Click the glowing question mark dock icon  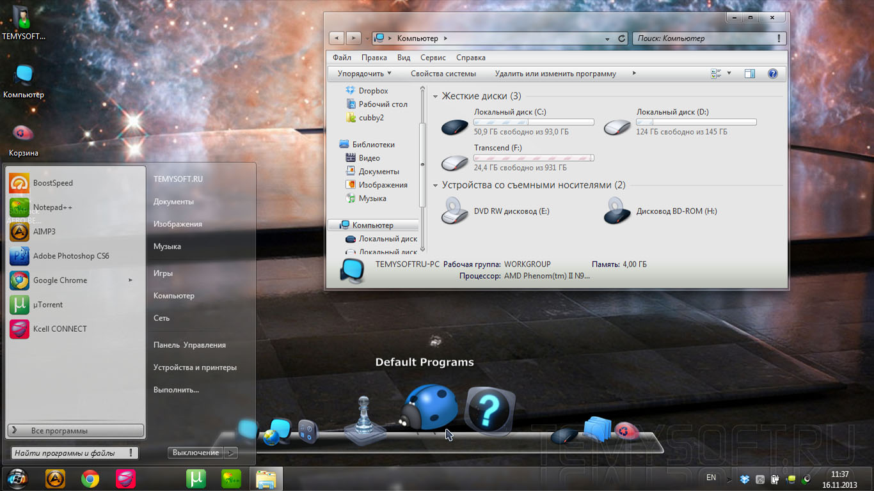pos(489,410)
